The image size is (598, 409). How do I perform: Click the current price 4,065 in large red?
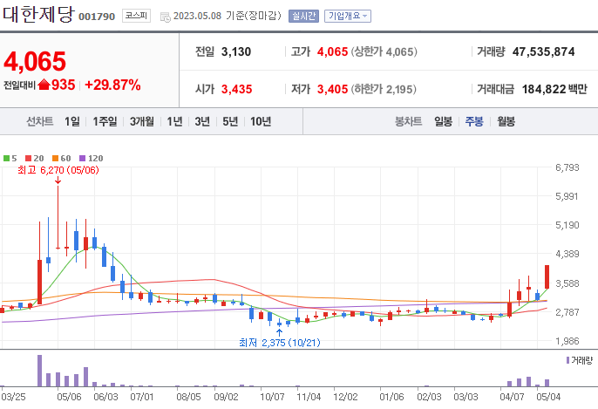[x=35, y=61]
